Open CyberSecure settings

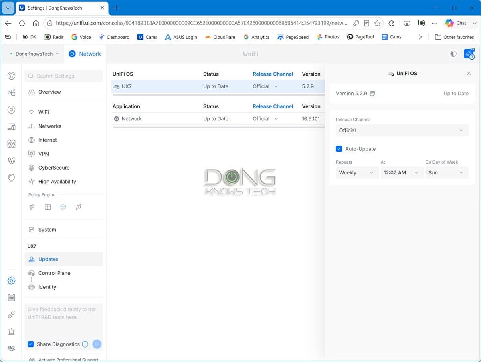pos(64,168)
